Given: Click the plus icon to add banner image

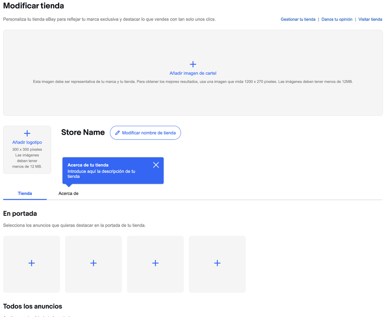Looking at the screenshot, I should coord(193,64).
